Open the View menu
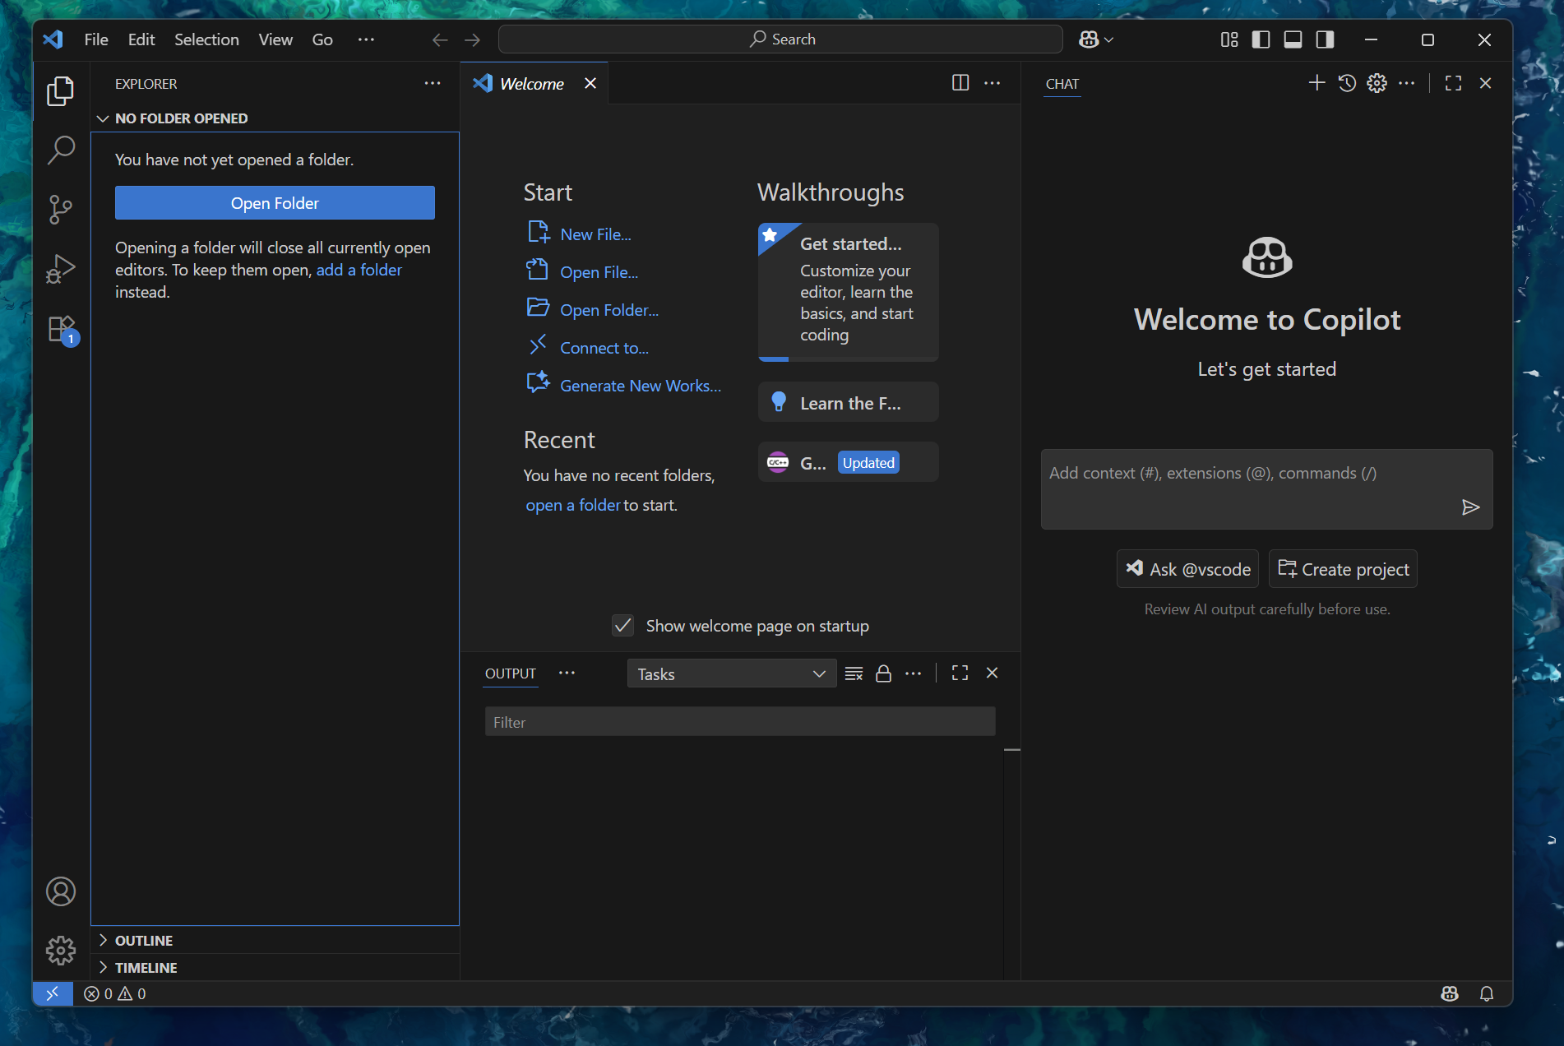The width and height of the screenshot is (1564, 1046). (x=275, y=39)
